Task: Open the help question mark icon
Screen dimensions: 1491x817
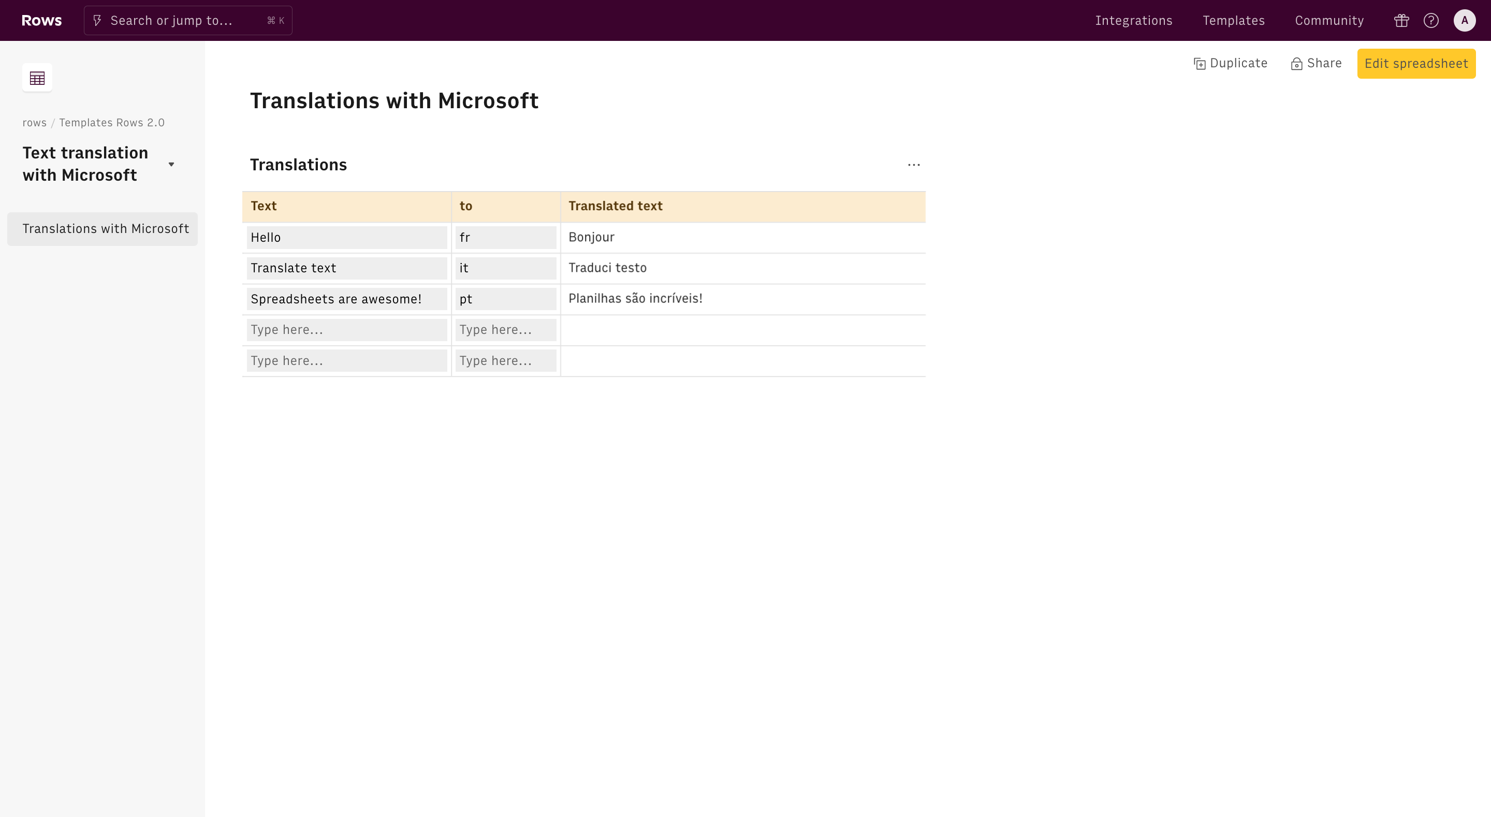Action: (1431, 21)
